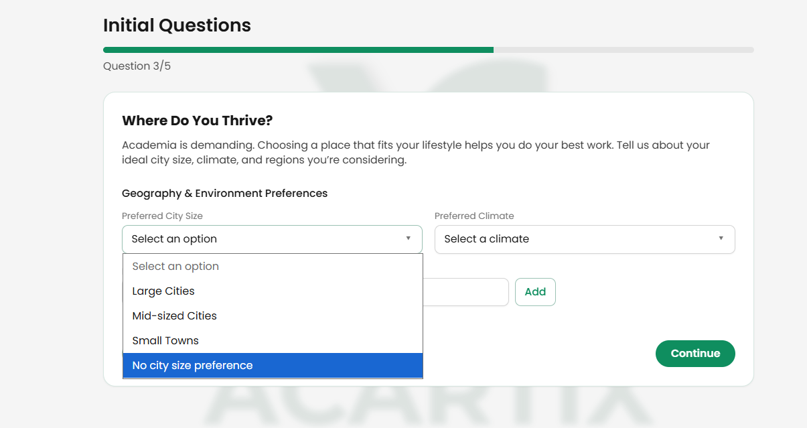This screenshot has height=428, width=807.
Task: Choose 'Mid-sized Cities' option
Action: pos(174,315)
